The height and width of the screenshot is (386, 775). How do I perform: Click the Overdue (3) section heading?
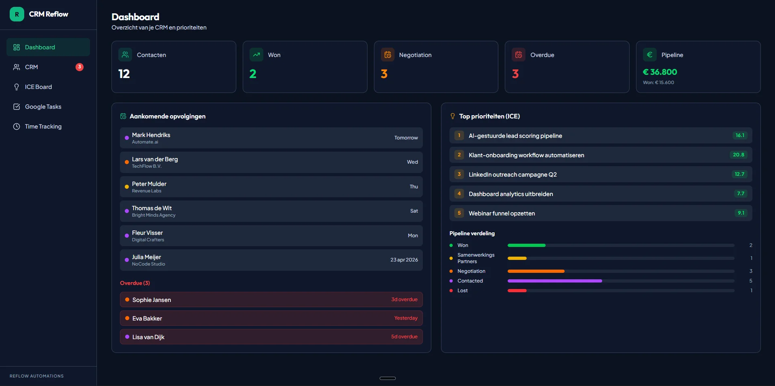(x=135, y=283)
